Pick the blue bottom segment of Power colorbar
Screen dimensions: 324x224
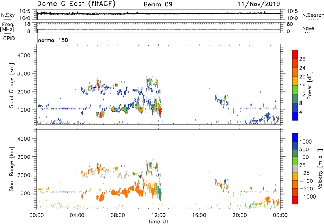click(295, 116)
